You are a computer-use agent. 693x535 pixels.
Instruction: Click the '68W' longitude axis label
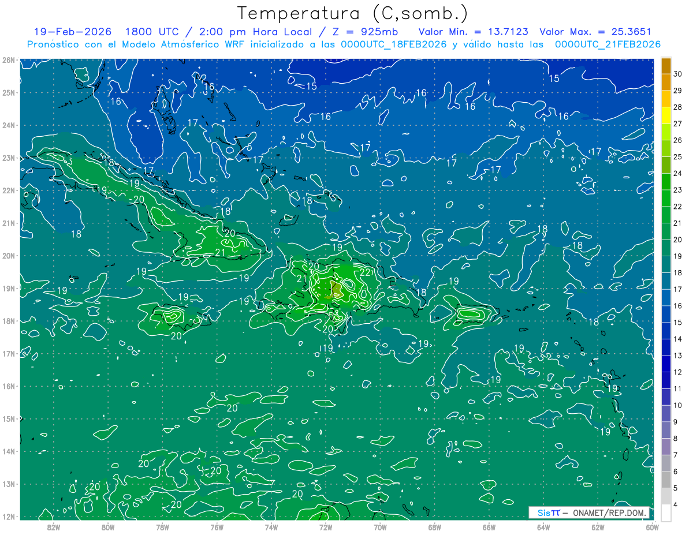[435, 527]
